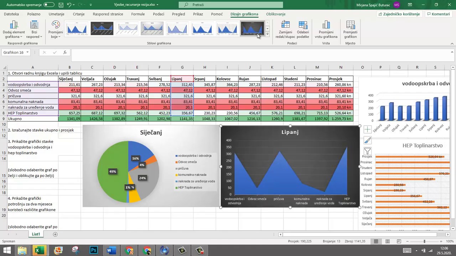
Task: Expand the chart styles gallery more arrow
Action: [x=268, y=34]
